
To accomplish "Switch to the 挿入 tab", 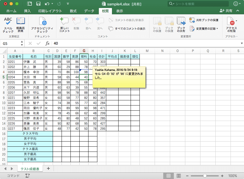I will pyautogui.click(x=27, y=11).
